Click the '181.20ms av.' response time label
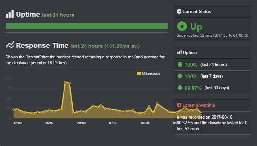Image resolution: width=257 pixels, height=146 pixels. pyautogui.click(x=122, y=46)
